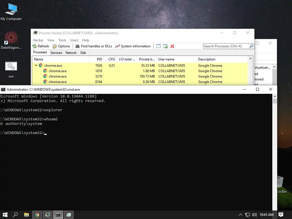292x219 pixels.
Task: Sort processes by Name column
Action: pyautogui.click(x=61, y=59)
